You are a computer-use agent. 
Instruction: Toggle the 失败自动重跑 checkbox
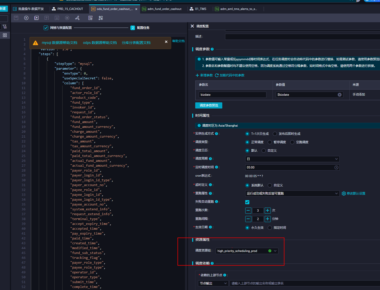[247, 202]
